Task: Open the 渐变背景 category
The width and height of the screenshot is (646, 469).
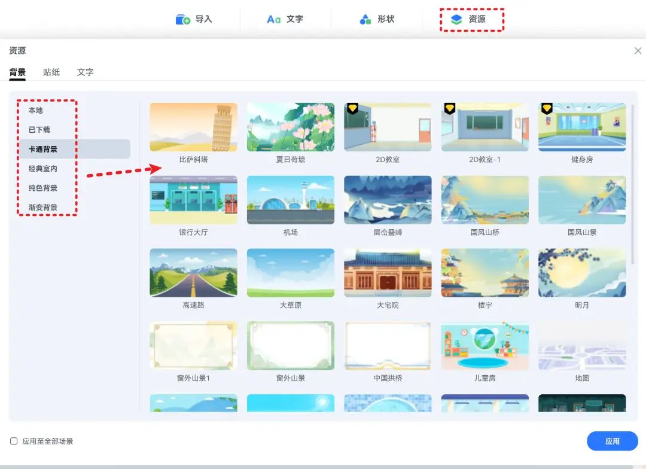Action: pos(43,208)
